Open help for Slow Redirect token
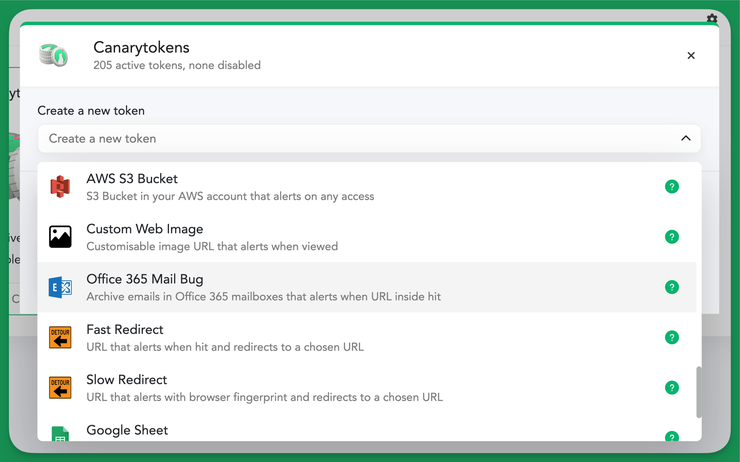 [x=672, y=388]
